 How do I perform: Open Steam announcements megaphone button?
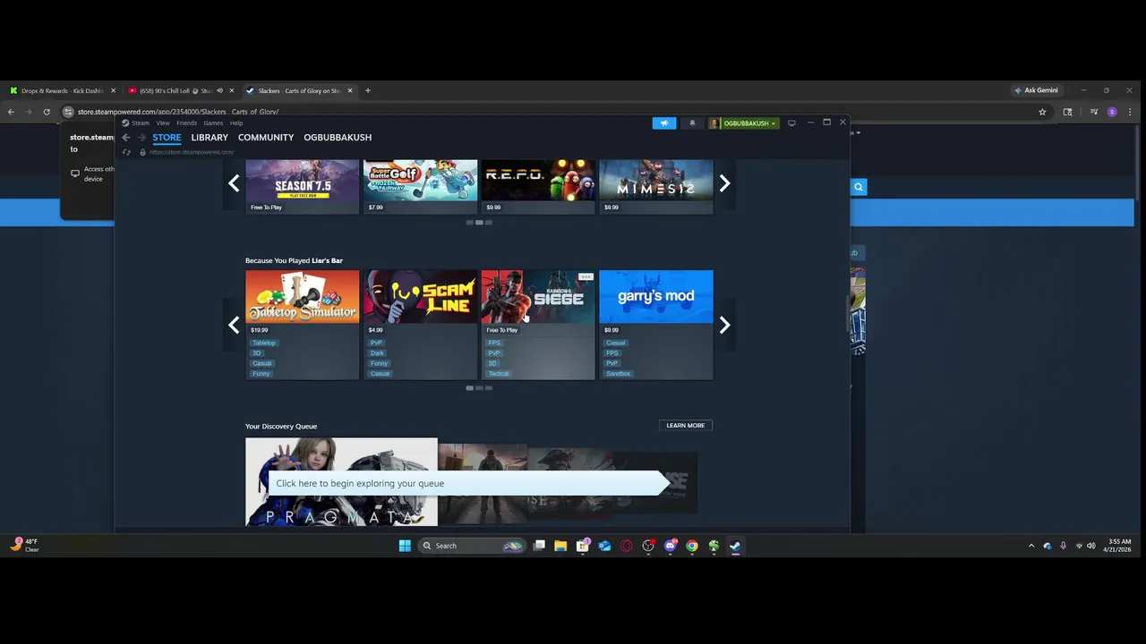coord(663,123)
